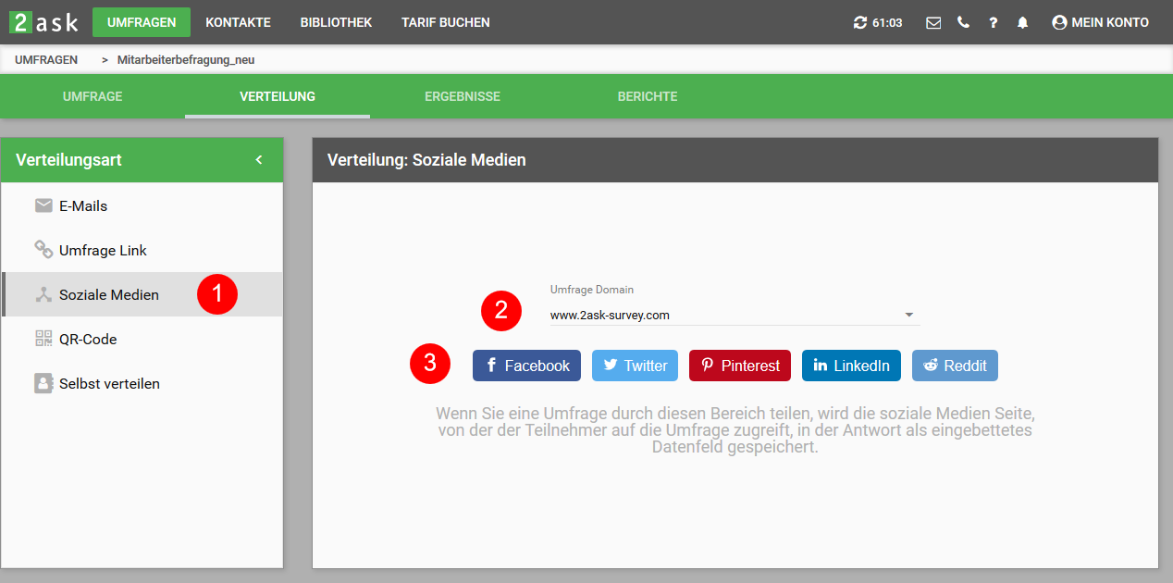Viewport: 1173px width, 583px height.
Task: Open the envelope mail icon in top bar
Action: [933, 22]
